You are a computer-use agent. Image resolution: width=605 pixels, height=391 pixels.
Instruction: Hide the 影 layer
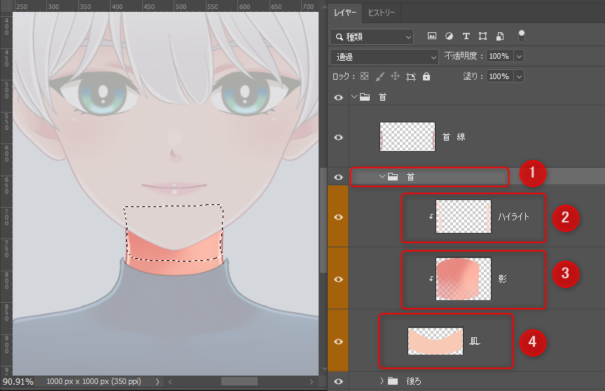pos(339,279)
